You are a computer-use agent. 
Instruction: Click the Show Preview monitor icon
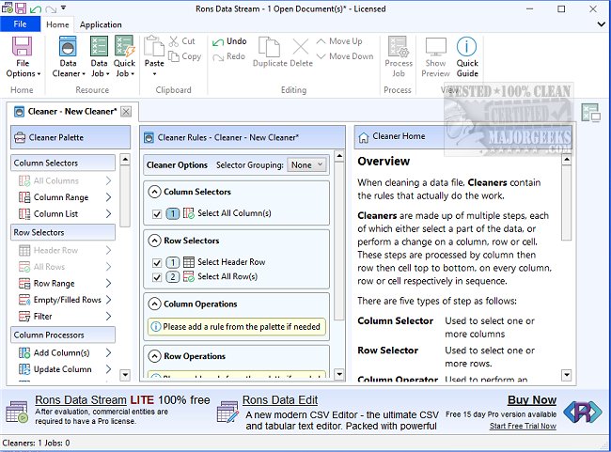[x=435, y=46]
